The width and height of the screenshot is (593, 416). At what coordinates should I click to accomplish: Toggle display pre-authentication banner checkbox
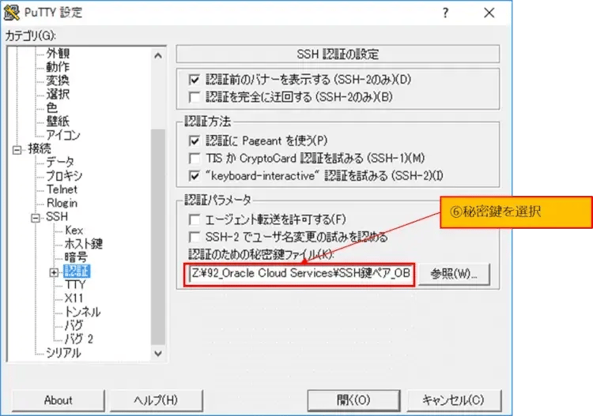click(x=195, y=80)
